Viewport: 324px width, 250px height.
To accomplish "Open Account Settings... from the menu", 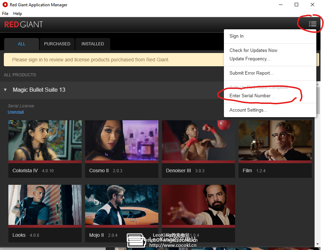I will (x=248, y=110).
